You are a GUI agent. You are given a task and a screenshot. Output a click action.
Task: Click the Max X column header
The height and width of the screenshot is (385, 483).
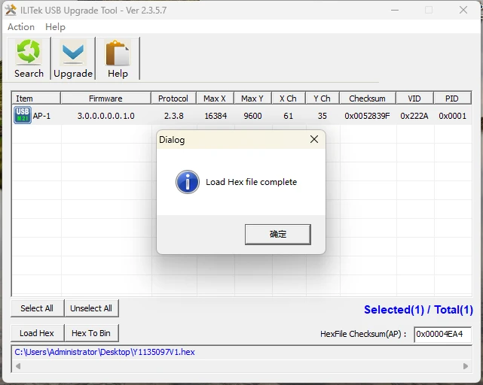coord(215,99)
